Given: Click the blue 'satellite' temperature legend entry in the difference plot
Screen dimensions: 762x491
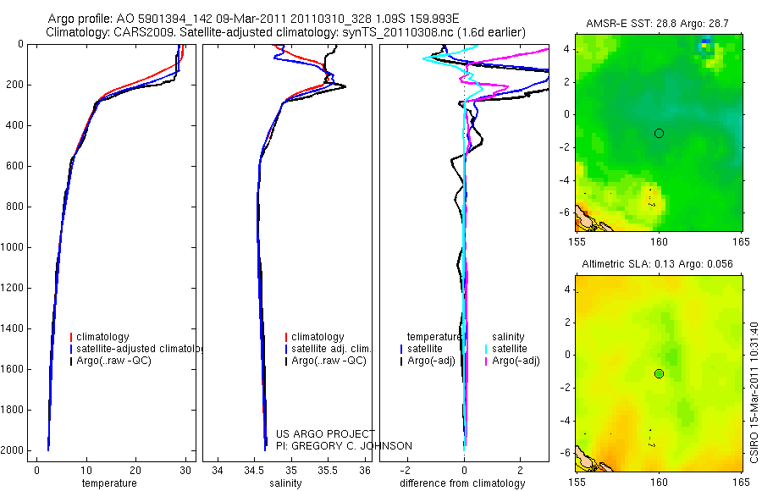Looking at the screenshot, I should tap(422, 349).
